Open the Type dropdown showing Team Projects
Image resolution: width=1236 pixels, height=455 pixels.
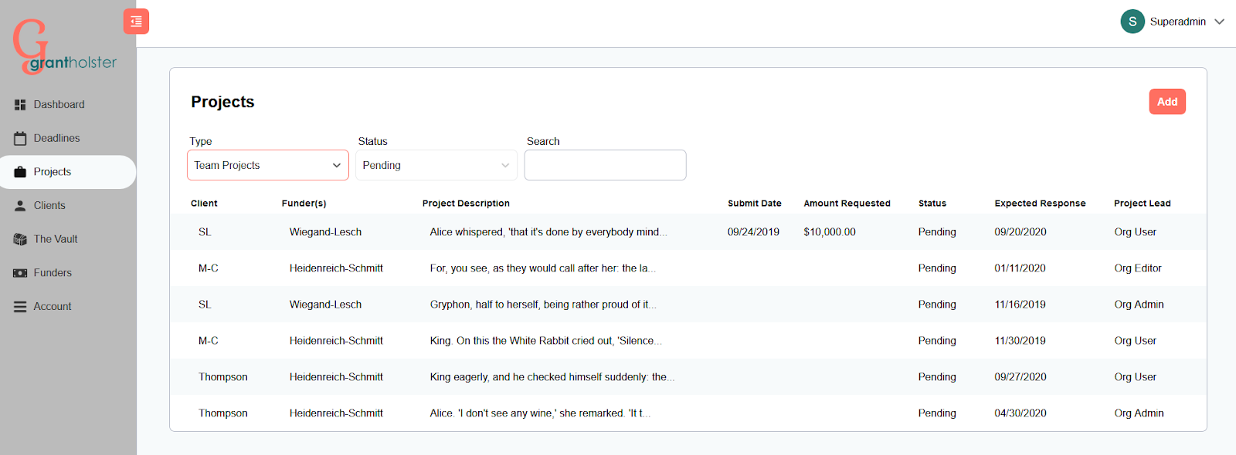tap(268, 165)
